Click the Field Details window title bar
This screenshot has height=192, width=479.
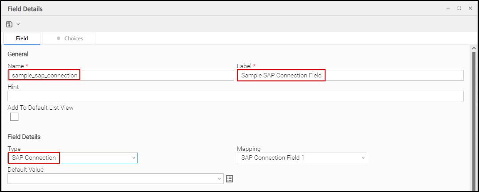[222, 8]
